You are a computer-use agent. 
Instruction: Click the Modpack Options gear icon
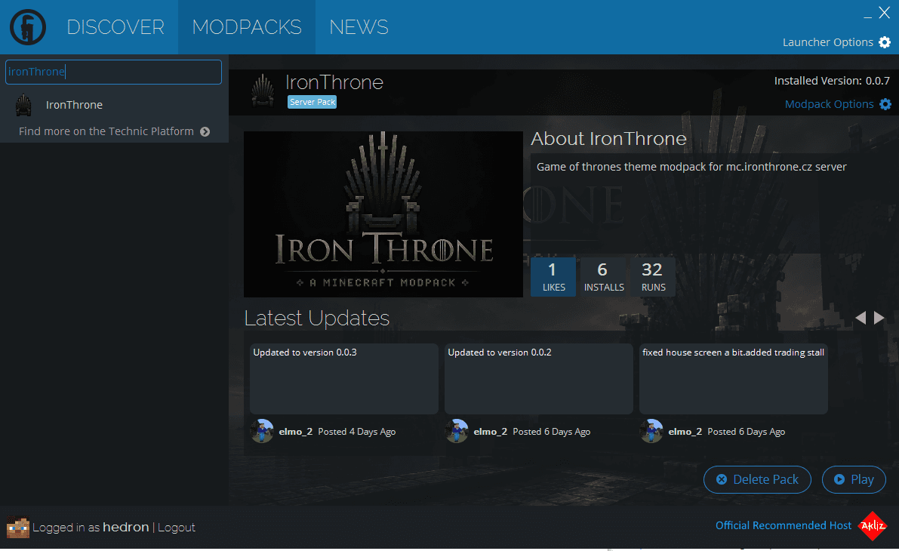(885, 104)
